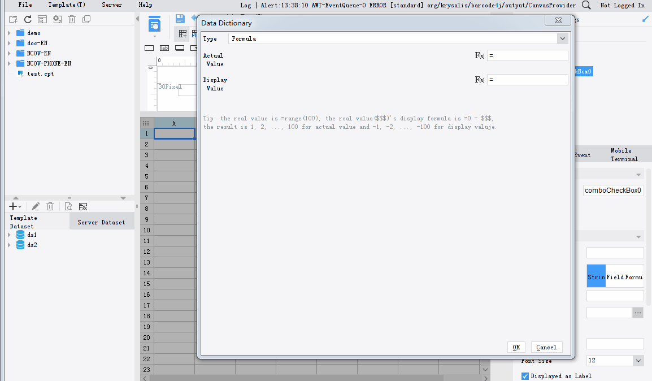Uncheck Displayed as Label

[x=524, y=375]
